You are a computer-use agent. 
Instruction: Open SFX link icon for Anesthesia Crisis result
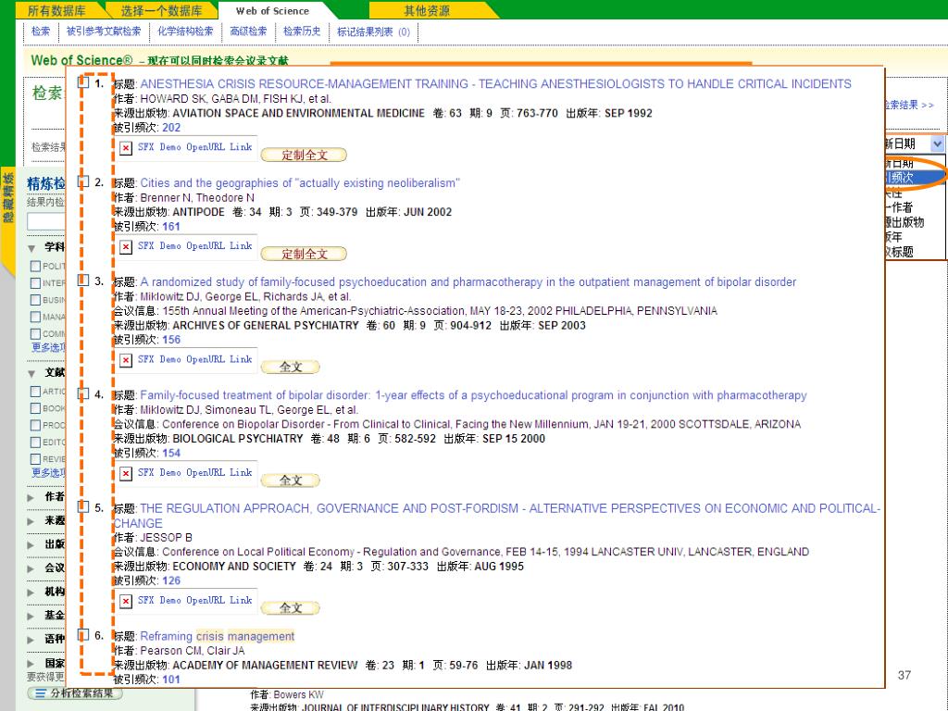[x=126, y=148]
